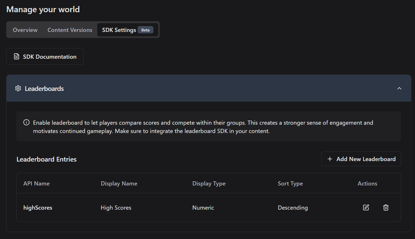Click the Beta badge on SDK Settings
This screenshot has width=415, height=239.
pos(145,30)
